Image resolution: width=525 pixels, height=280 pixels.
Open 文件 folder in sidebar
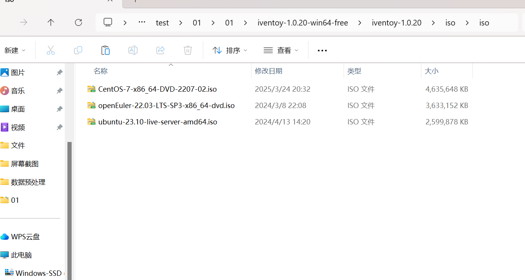click(18, 145)
